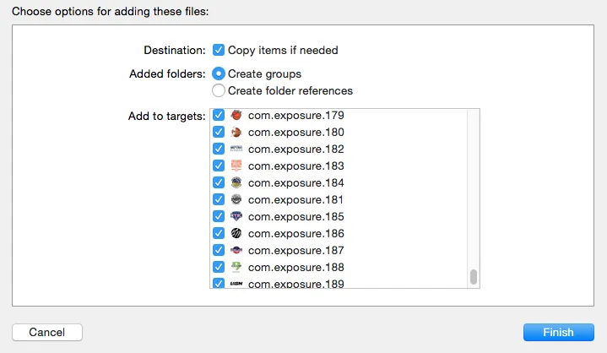Click the com.exposure.184 target icon
Image resolution: width=607 pixels, height=353 pixels.
tap(236, 182)
